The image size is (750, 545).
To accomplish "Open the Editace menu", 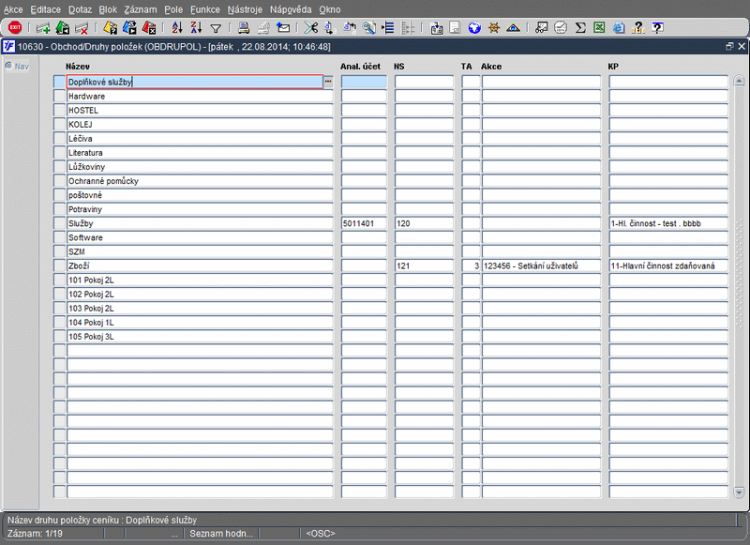I will click(x=45, y=9).
